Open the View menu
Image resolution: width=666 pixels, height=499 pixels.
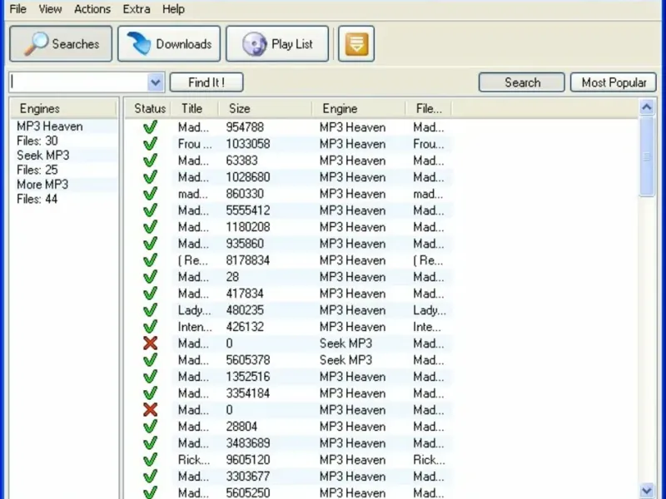(x=50, y=9)
